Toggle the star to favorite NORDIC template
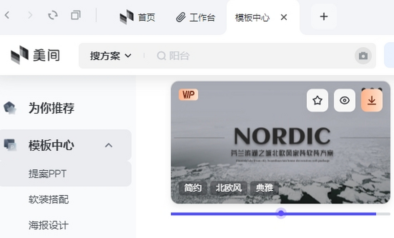The width and height of the screenshot is (394, 238). 317,100
